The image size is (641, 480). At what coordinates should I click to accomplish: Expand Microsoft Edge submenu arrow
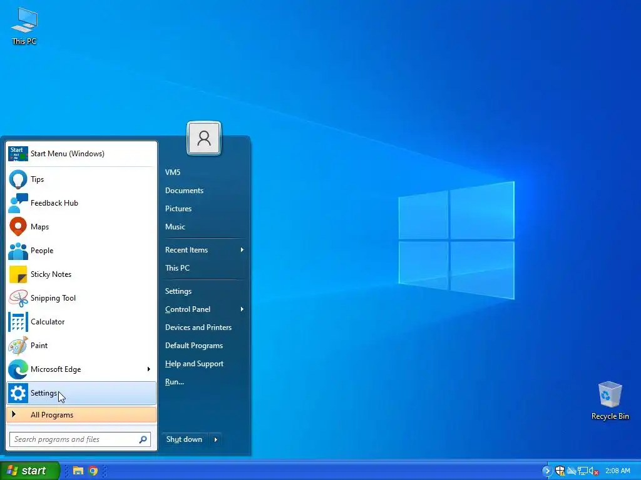149,369
